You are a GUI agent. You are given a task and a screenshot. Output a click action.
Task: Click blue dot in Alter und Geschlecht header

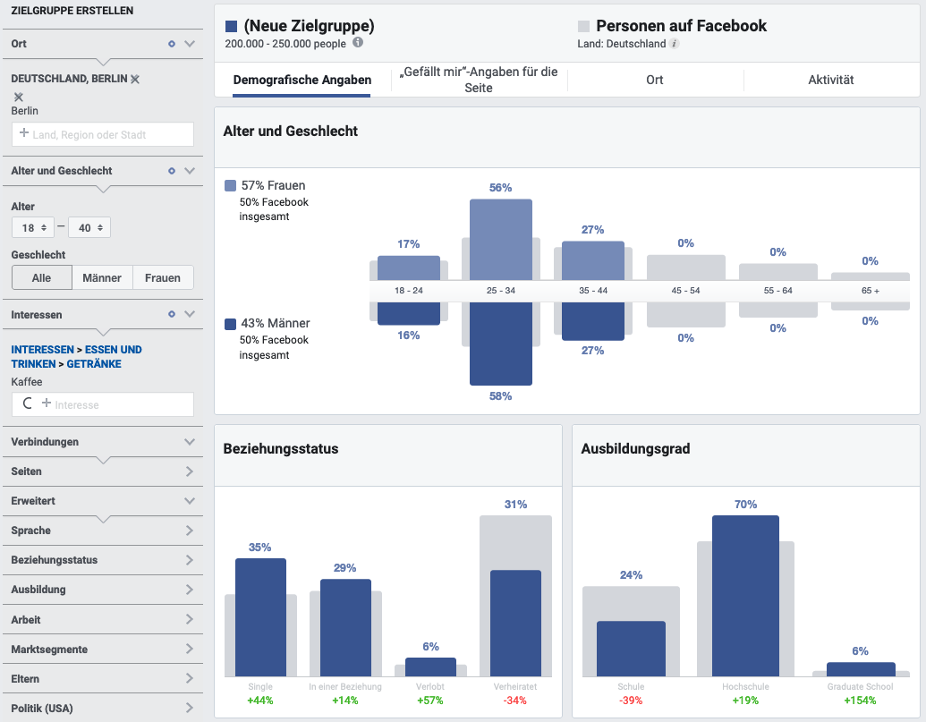click(172, 171)
